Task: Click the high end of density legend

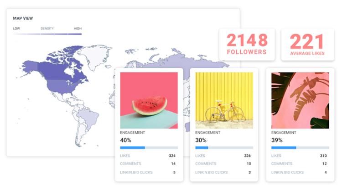Action: click(75, 34)
